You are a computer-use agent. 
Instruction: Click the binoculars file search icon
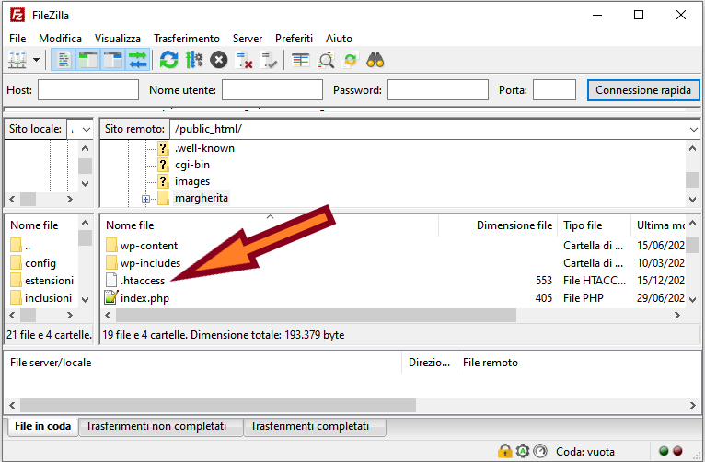pyautogui.click(x=375, y=60)
